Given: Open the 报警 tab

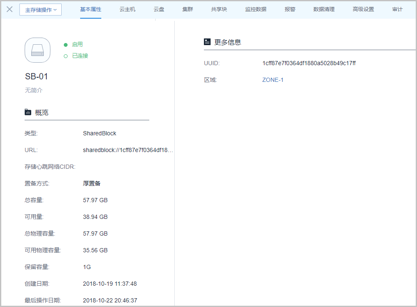Looking at the screenshot, I should pos(290,9).
